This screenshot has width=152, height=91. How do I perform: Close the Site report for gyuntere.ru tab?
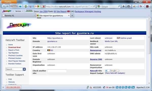[x=69, y=16]
